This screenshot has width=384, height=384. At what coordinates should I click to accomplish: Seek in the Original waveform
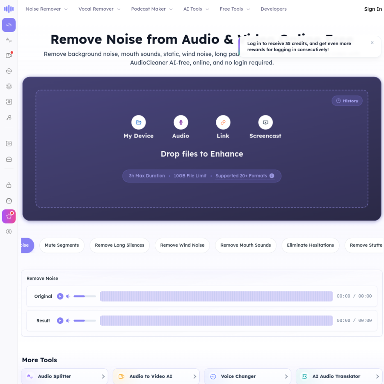(216, 297)
